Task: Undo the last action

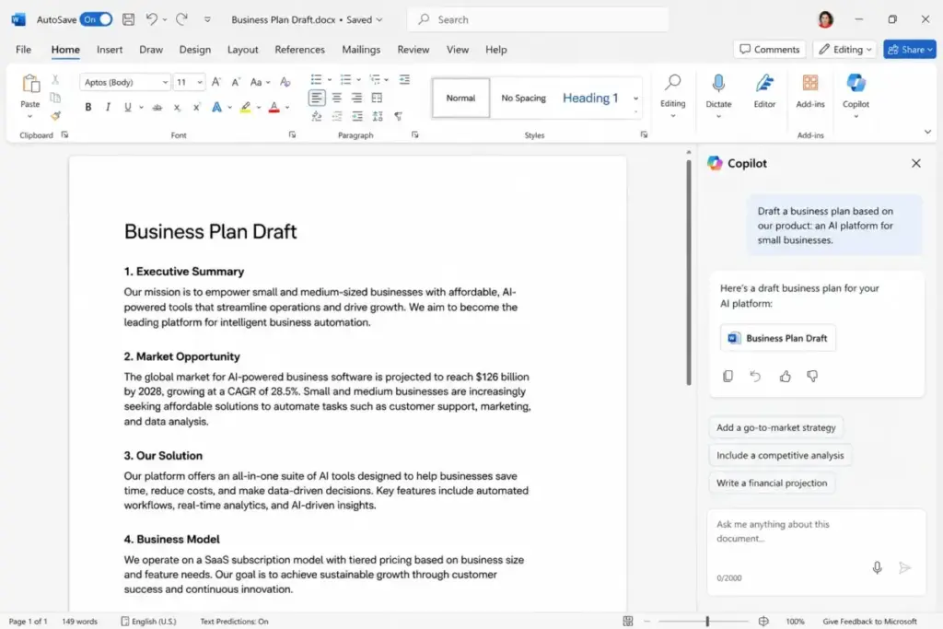Action: (152, 19)
